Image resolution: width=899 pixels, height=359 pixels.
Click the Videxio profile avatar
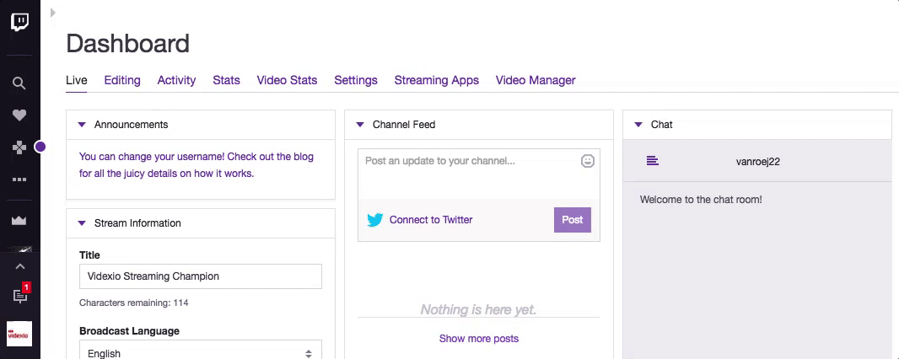pos(19,334)
